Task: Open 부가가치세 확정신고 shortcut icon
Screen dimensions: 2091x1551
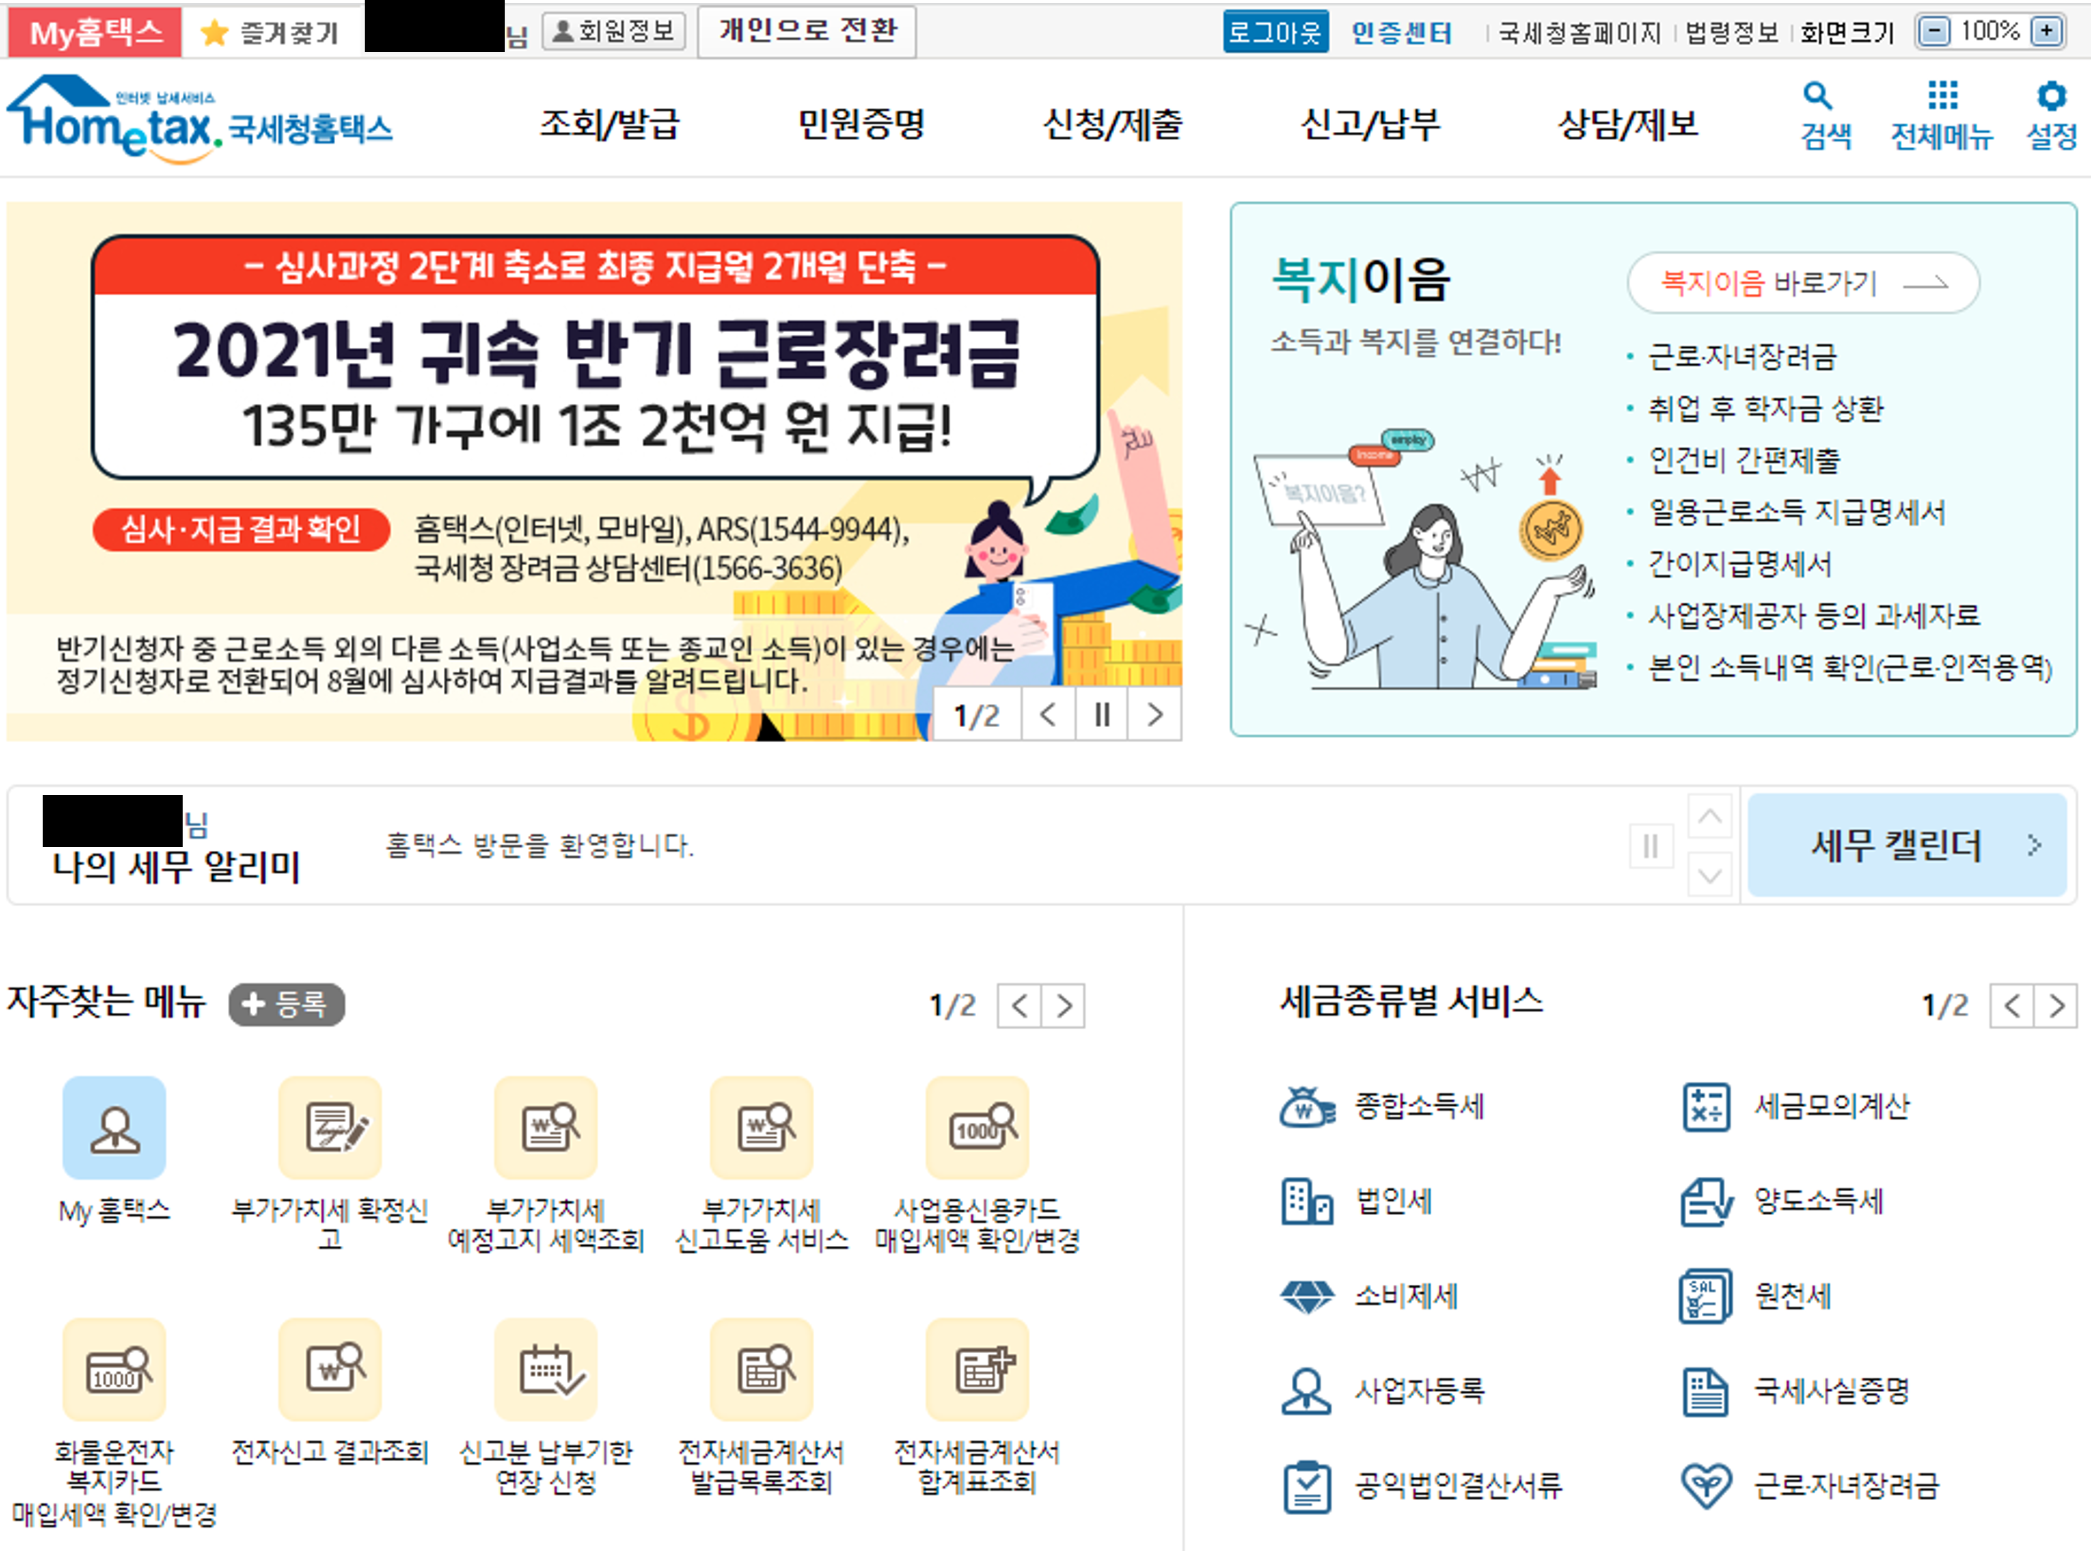Action: coord(330,1126)
